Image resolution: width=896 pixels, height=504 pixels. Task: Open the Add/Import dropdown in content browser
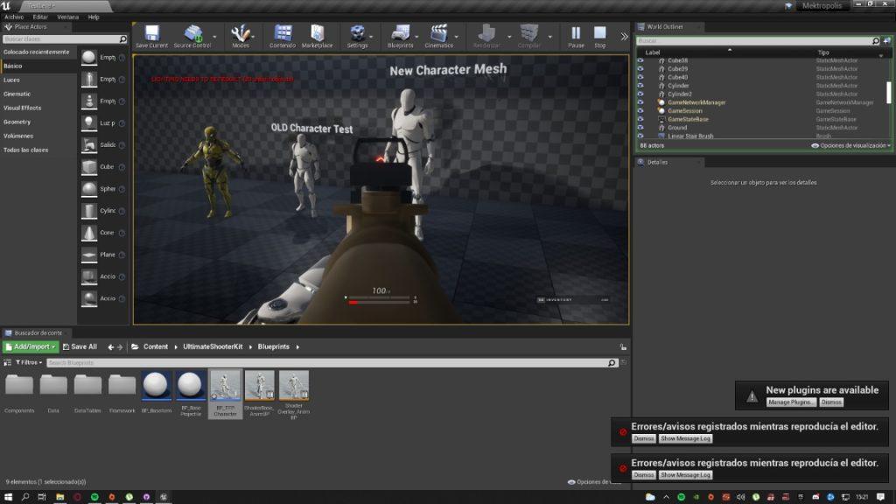pos(31,346)
